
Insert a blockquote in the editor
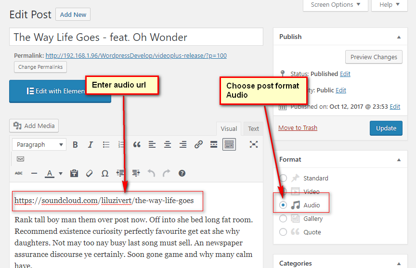[x=137, y=144]
